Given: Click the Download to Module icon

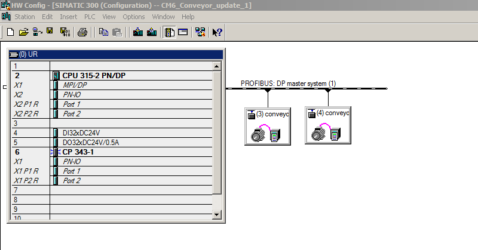Looking at the screenshot, I should point(138,32).
